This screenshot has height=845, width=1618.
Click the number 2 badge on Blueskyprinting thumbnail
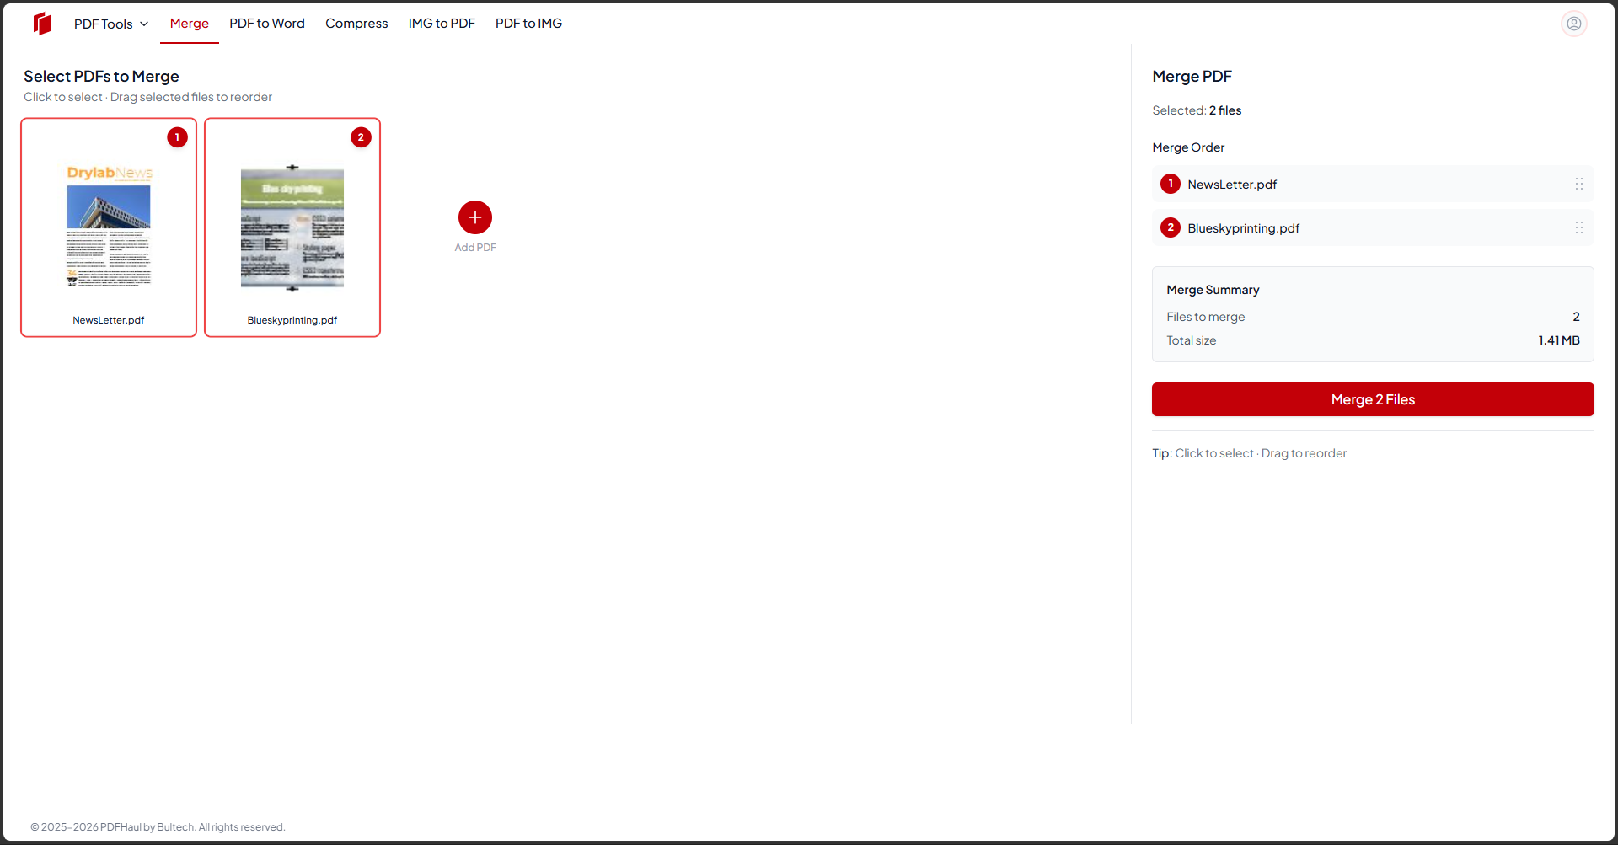pyautogui.click(x=361, y=137)
